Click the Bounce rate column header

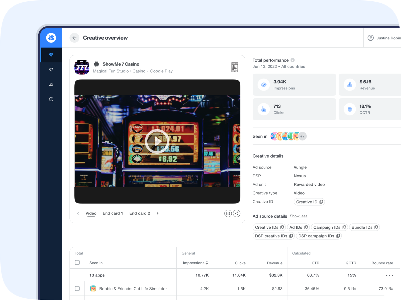point(382,263)
